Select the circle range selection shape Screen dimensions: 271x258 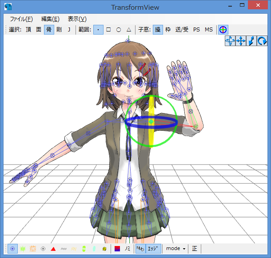pos(119,30)
